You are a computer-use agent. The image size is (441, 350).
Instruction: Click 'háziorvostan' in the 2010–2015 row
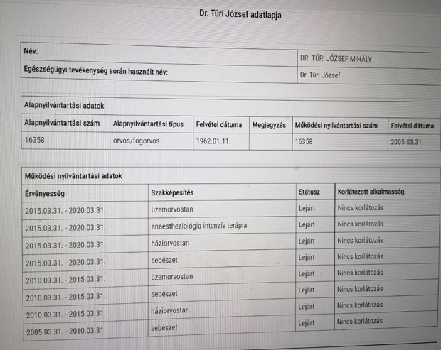tap(170, 310)
